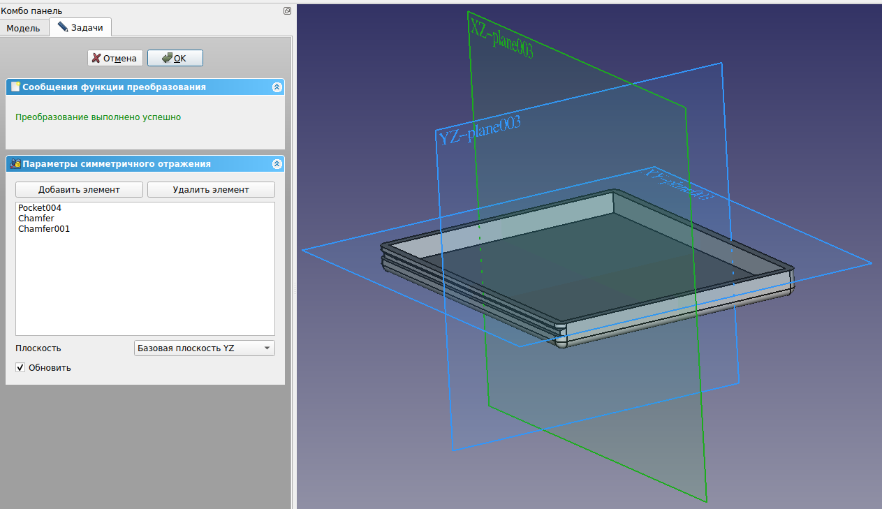882x509 pixels.
Task: Click the Преобразование выполнено успешно message
Action: click(x=98, y=117)
